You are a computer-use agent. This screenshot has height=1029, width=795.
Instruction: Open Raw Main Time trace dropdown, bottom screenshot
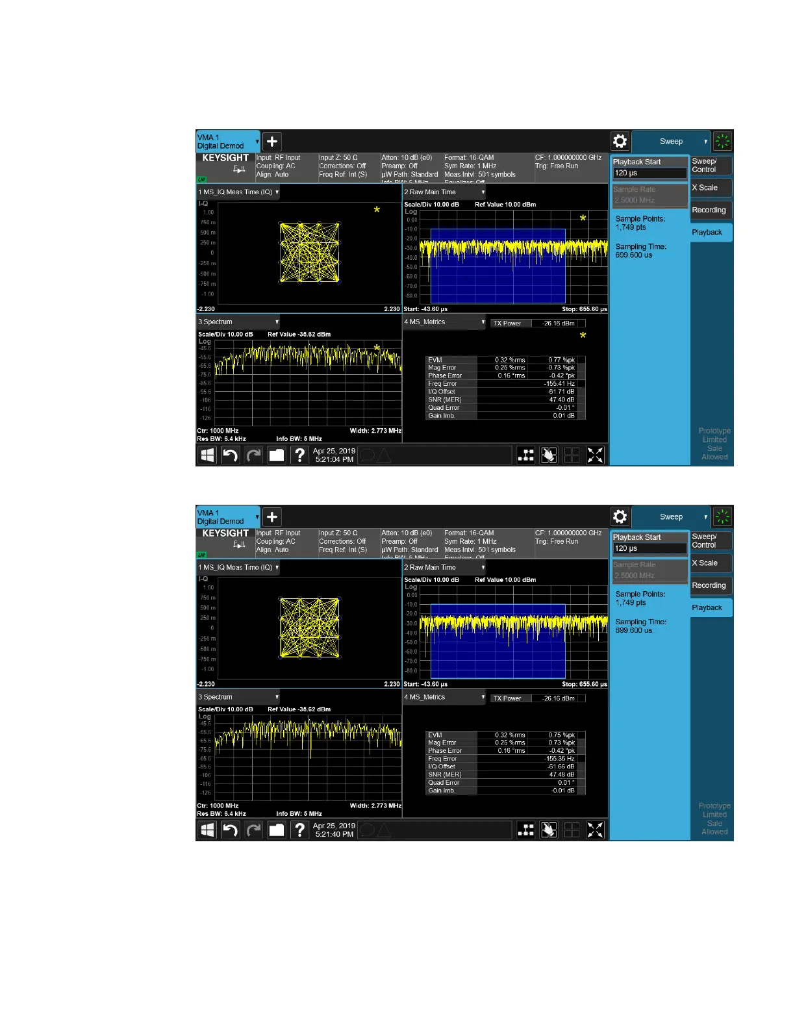445,567
